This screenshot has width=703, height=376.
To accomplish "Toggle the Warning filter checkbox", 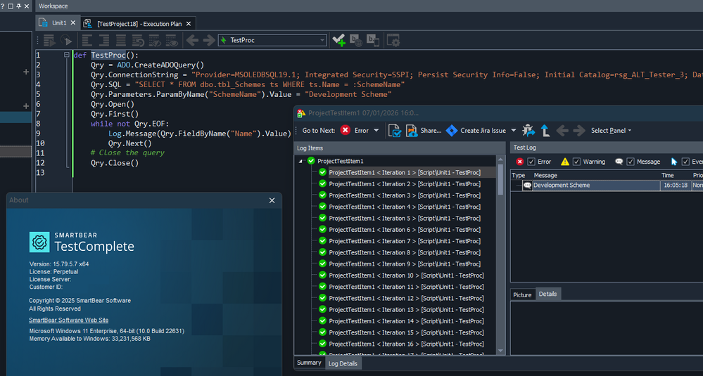I will click(577, 162).
